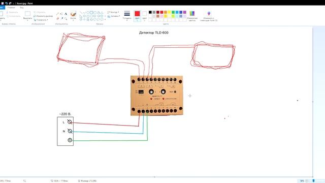Click the Save icon in title bar
Viewport: 325px width, 183px height.
pyautogui.click(x=3, y=4)
